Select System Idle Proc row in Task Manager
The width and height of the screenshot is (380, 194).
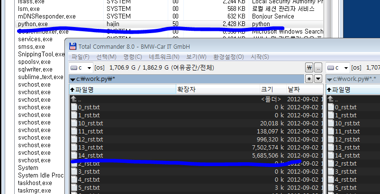click(x=41, y=175)
